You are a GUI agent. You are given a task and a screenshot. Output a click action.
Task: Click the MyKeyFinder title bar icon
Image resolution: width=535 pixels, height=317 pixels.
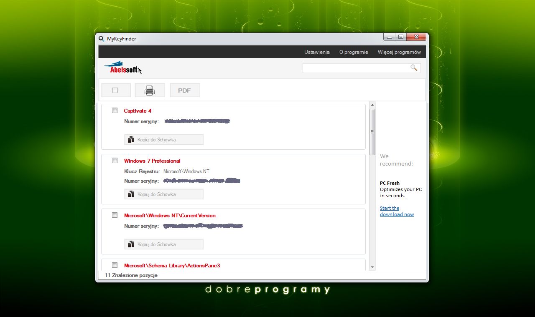[101, 39]
